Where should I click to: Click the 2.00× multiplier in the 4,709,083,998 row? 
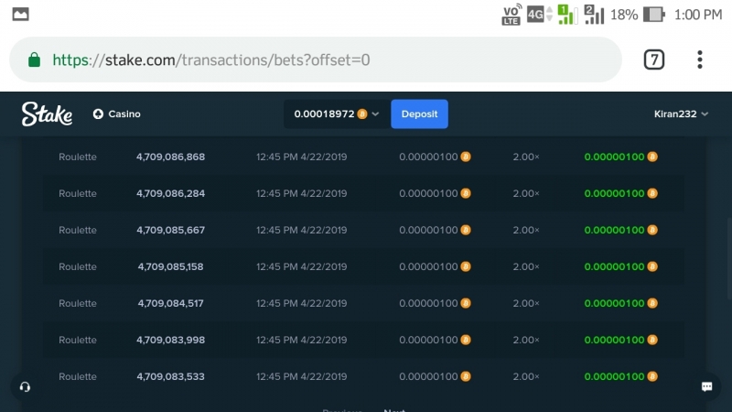coord(526,340)
